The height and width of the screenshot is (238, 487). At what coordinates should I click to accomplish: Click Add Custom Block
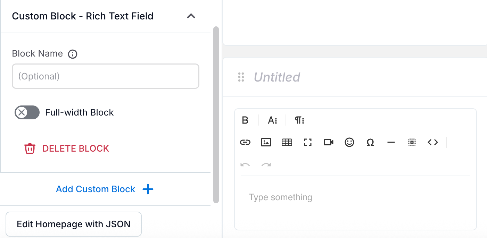click(105, 189)
